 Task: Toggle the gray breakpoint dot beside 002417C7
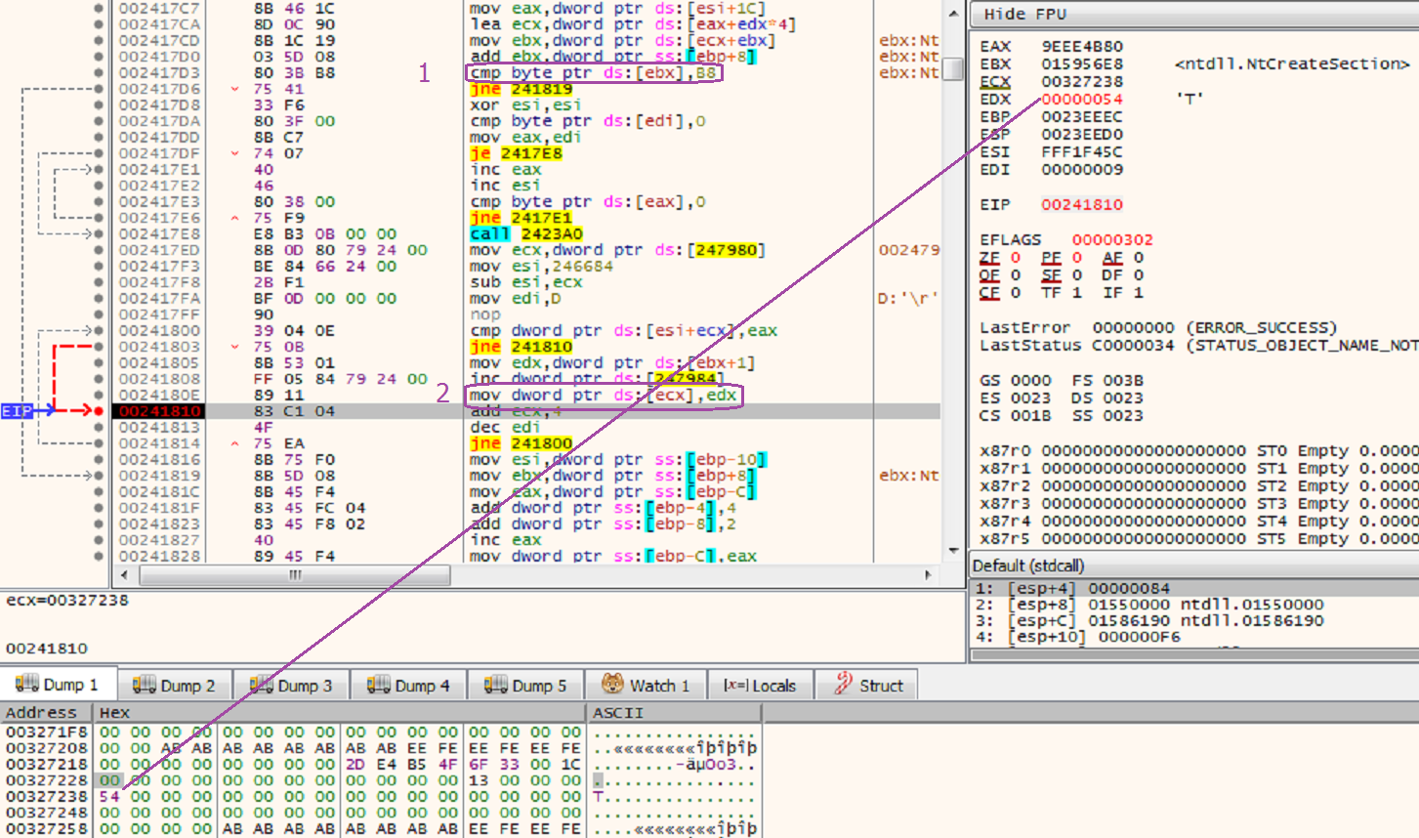(x=97, y=9)
